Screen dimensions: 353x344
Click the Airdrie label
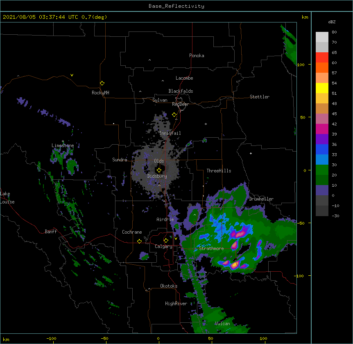(x=165, y=219)
